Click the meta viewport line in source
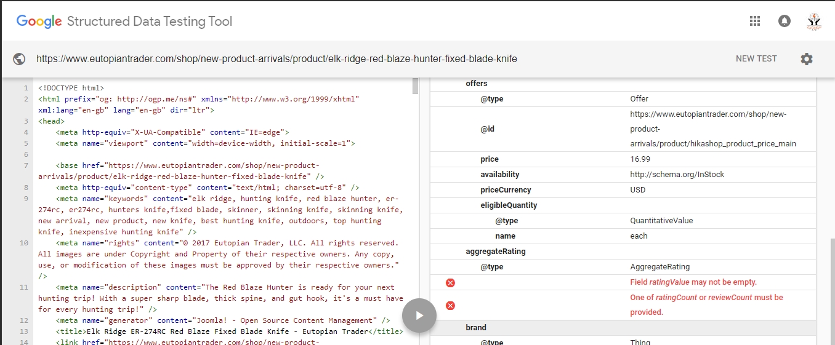The height and width of the screenshot is (345, 835). [x=205, y=143]
